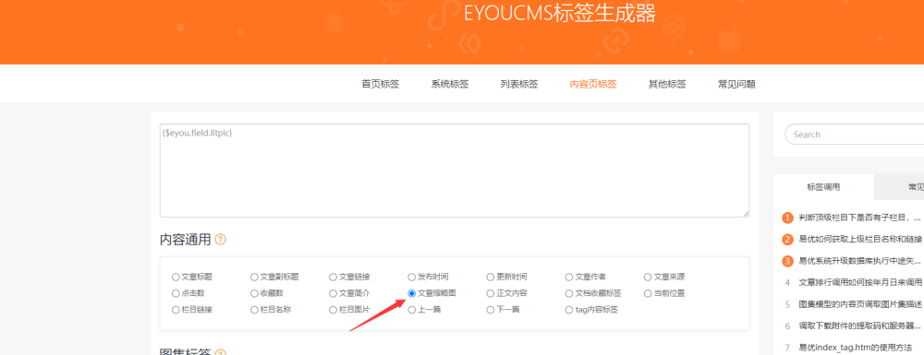Pick the tag内容标签 radio button
The width and height of the screenshot is (924, 355).
click(x=568, y=310)
